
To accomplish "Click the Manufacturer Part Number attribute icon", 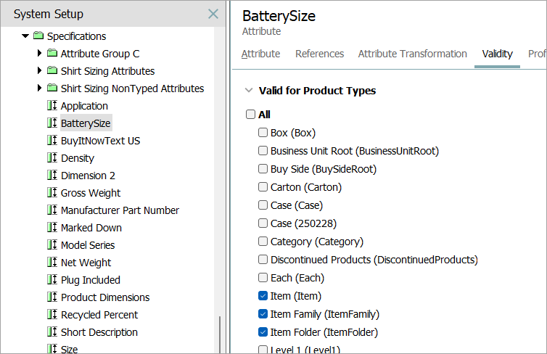I will pyautogui.click(x=52, y=210).
